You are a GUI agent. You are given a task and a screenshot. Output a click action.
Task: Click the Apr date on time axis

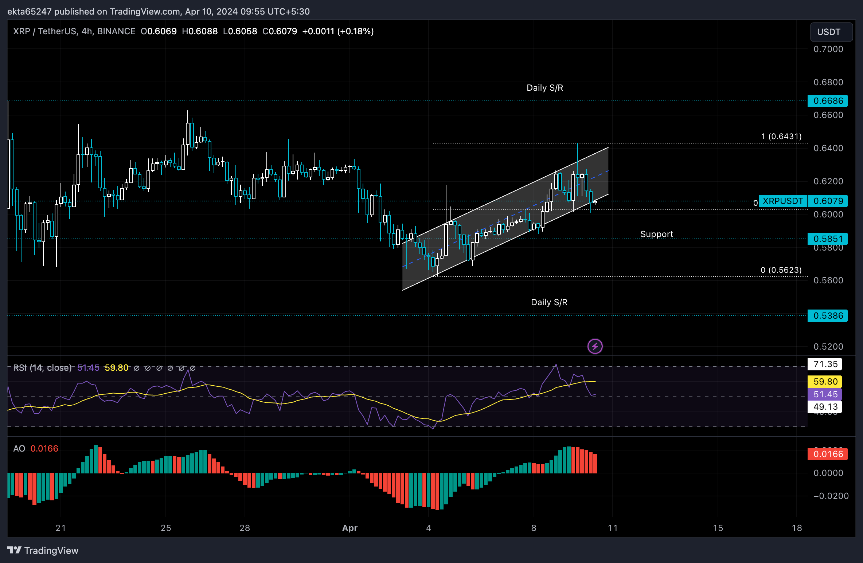click(x=350, y=528)
